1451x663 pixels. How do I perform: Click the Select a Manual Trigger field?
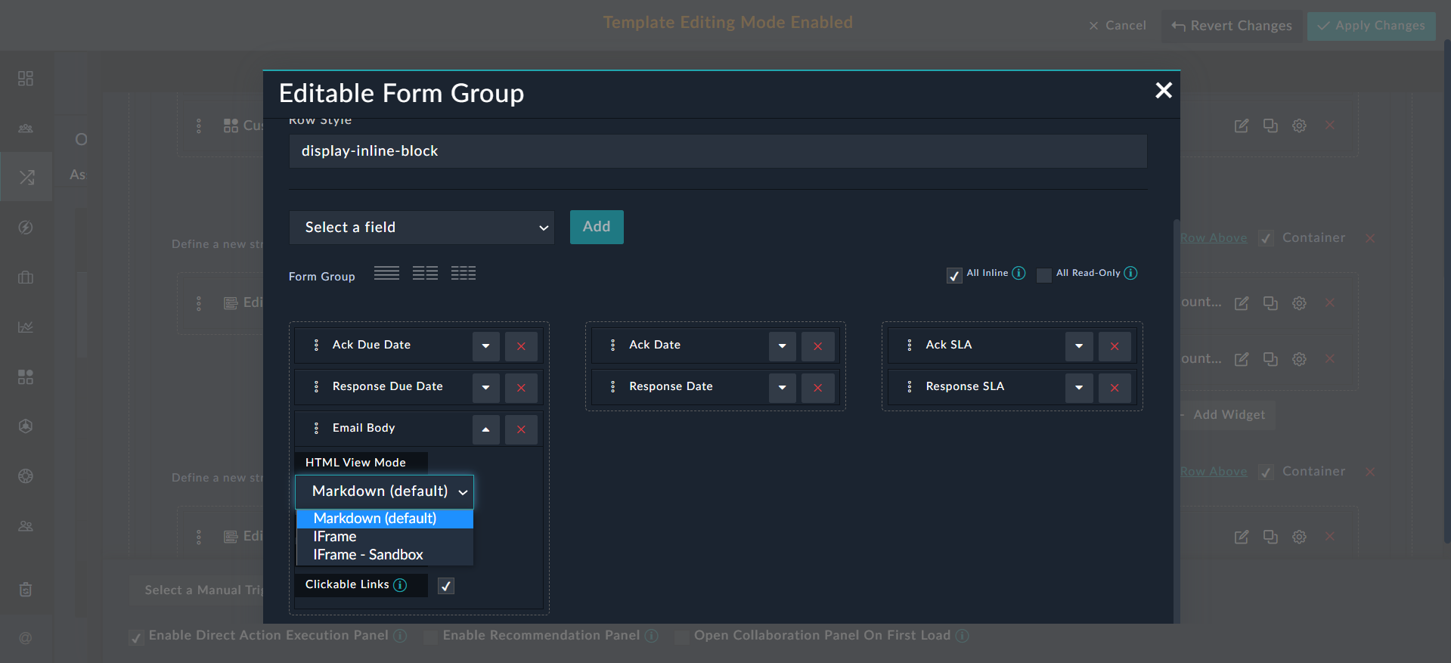197,590
